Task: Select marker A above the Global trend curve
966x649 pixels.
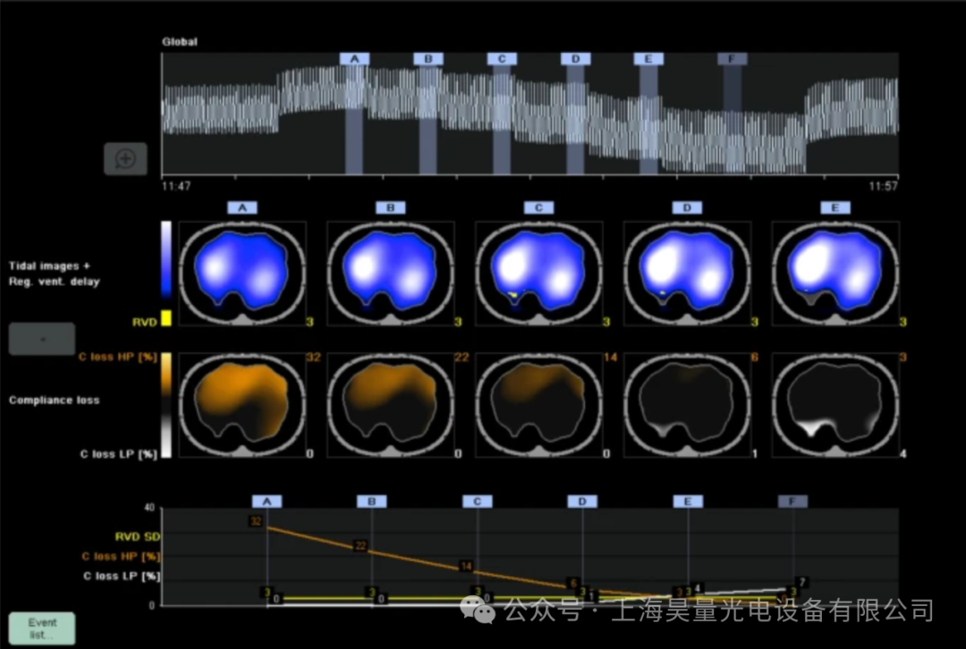Action: [355, 58]
